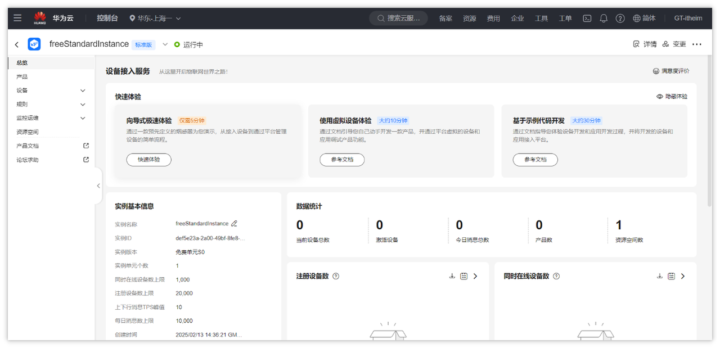Click the blue IoT service icon
The height and width of the screenshot is (348, 720).
34,44
